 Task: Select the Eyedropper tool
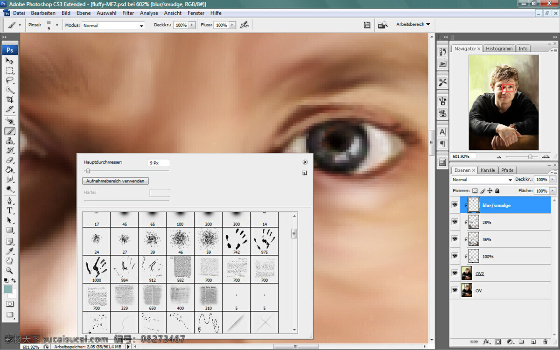tap(9, 252)
